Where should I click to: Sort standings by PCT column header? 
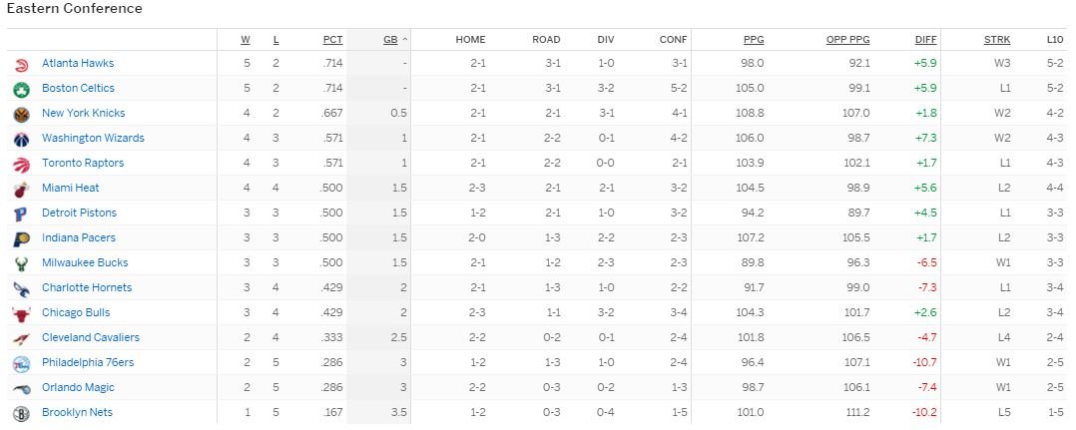tap(332, 40)
